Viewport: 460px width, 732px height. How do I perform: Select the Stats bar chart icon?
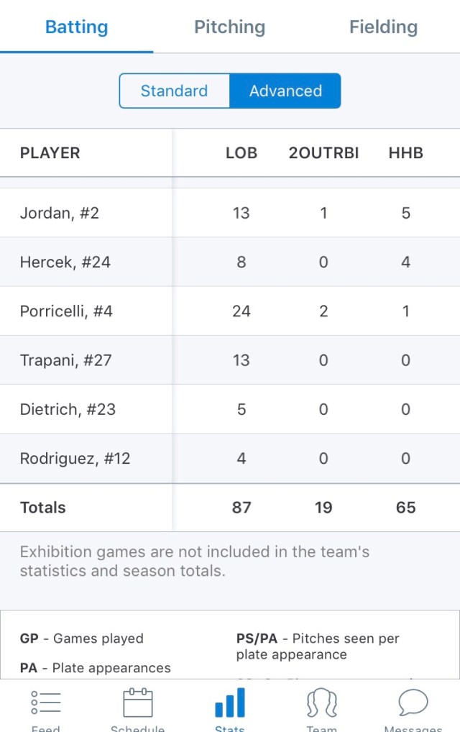[230, 703]
